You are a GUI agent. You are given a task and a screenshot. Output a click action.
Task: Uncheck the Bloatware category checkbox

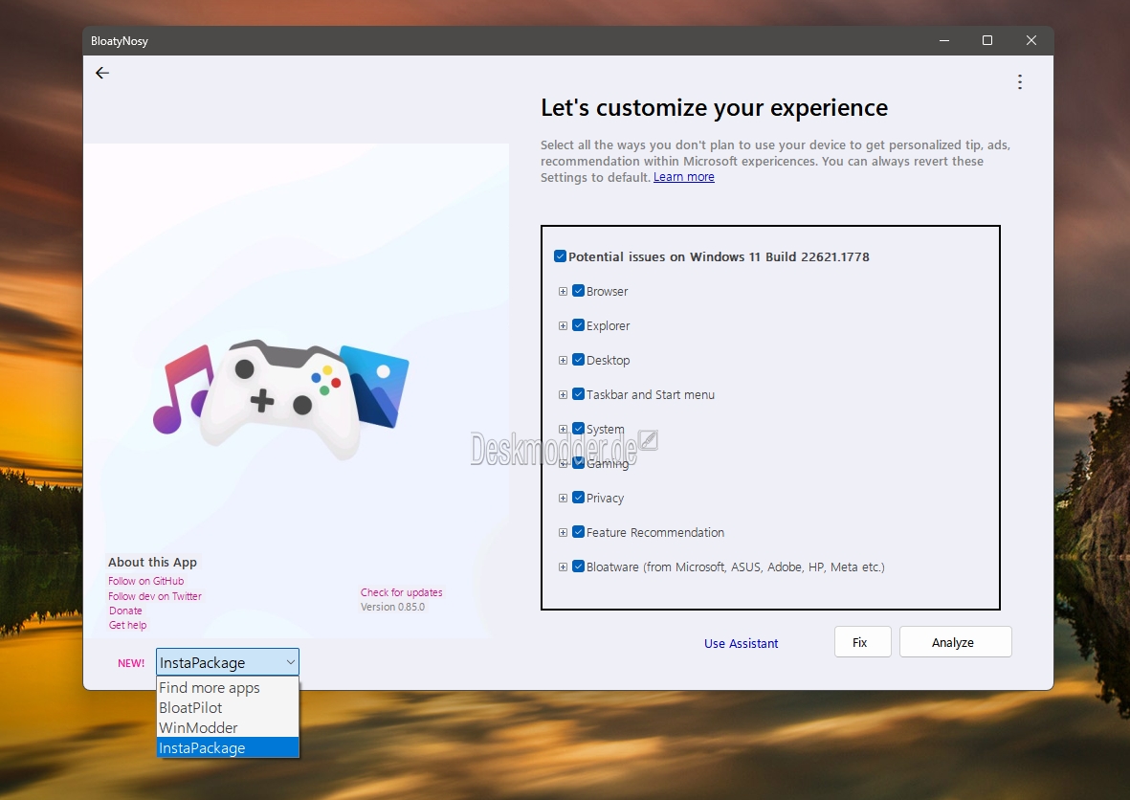tap(578, 567)
